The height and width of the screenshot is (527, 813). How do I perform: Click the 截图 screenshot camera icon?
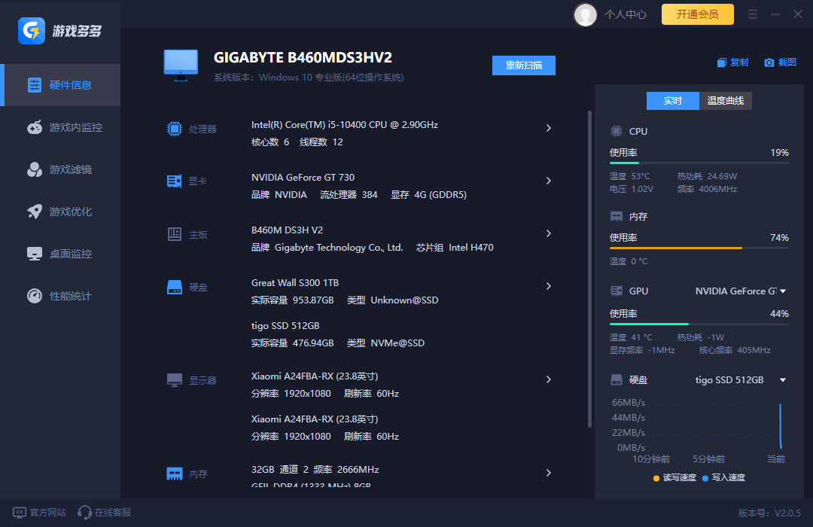[769, 62]
